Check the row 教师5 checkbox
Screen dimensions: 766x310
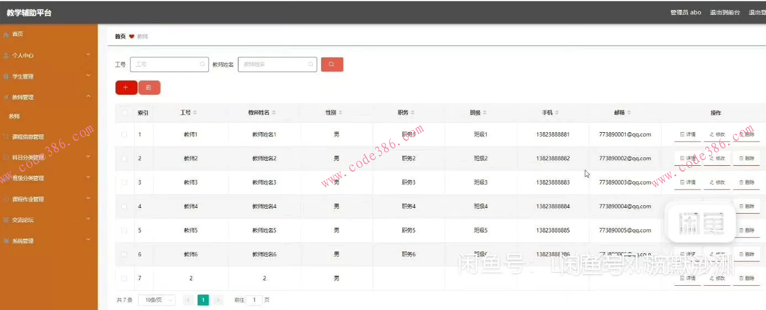click(x=124, y=230)
